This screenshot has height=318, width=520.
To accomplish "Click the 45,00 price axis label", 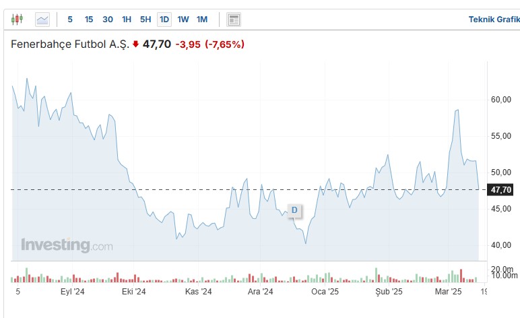I will (x=500, y=209).
